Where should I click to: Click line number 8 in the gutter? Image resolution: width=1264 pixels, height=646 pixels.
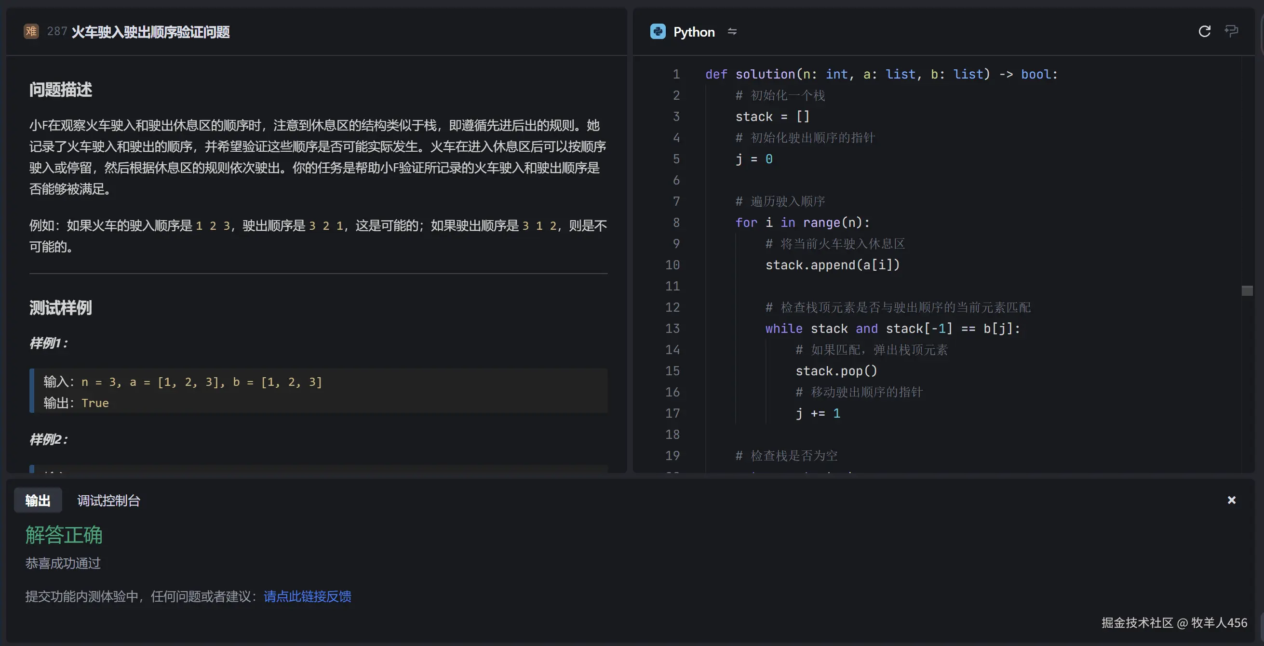[676, 223]
